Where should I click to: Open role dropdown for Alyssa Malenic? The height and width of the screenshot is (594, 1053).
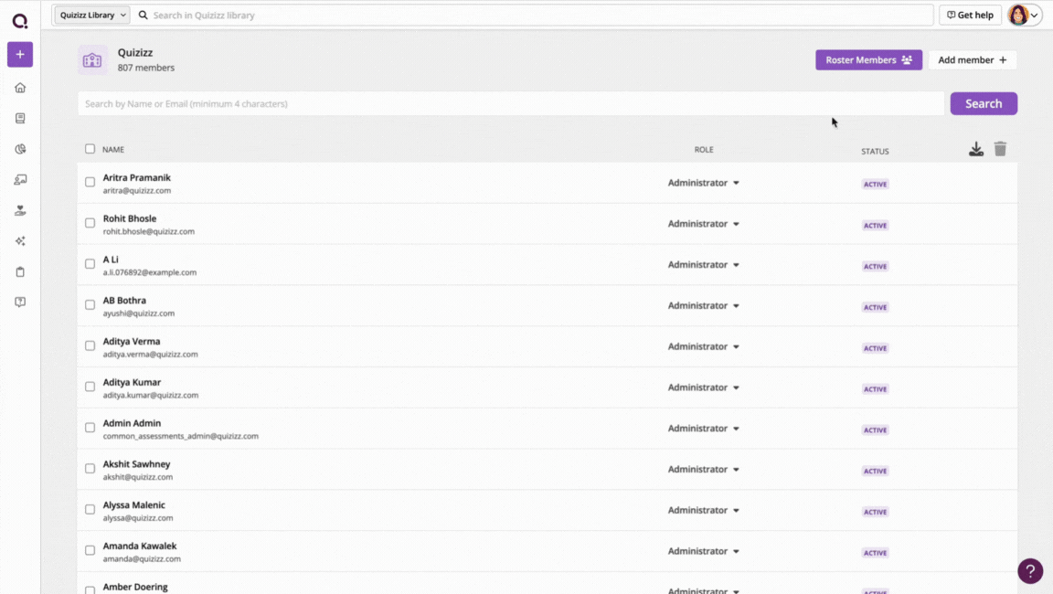click(x=703, y=510)
